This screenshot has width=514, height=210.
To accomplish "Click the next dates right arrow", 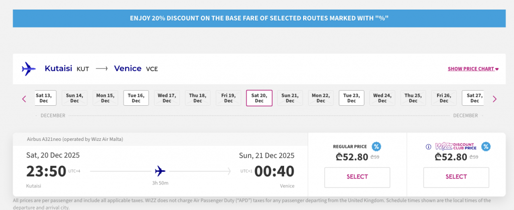I will click(x=494, y=99).
